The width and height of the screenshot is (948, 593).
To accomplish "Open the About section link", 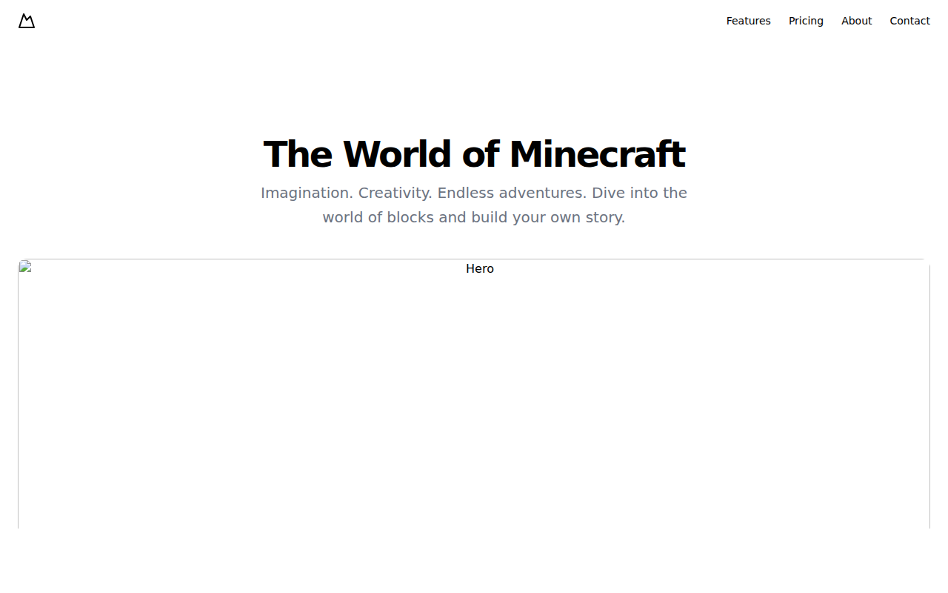I will [856, 21].
